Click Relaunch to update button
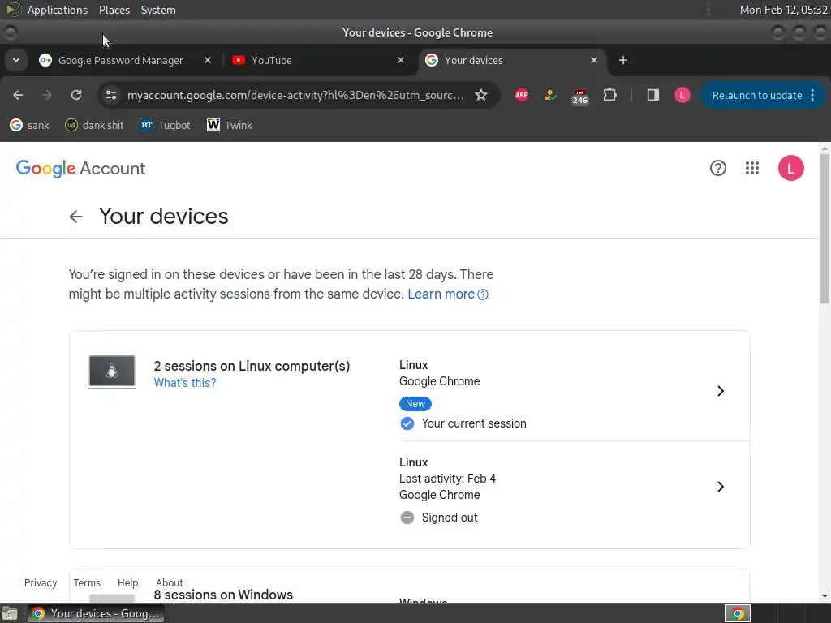The image size is (831, 623). pos(757,96)
